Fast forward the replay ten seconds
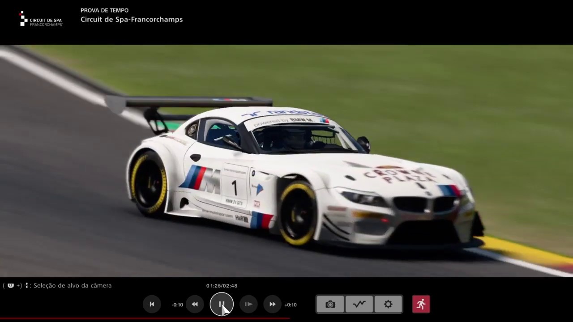The height and width of the screenshot is (322, 573). 272,304
